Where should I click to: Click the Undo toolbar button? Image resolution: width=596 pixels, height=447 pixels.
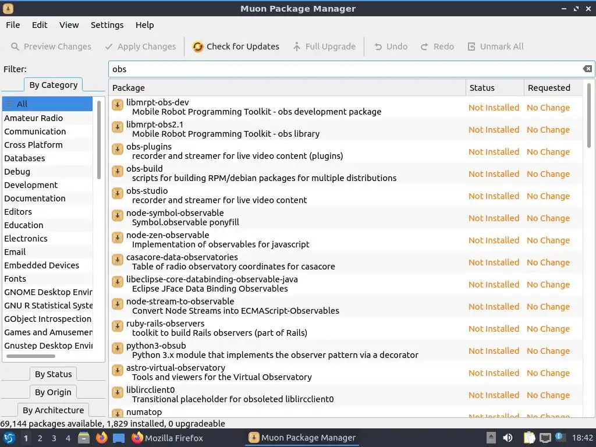[391, 47]
